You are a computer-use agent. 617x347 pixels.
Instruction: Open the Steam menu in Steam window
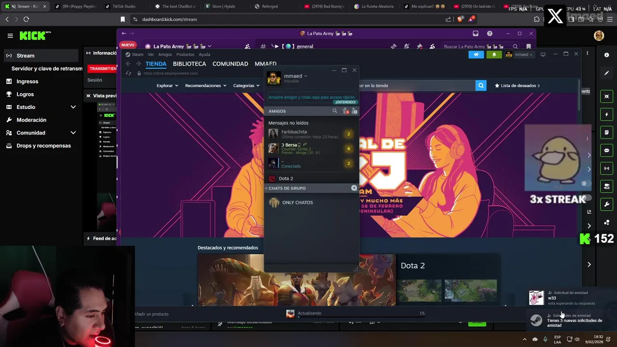point(138,54)
